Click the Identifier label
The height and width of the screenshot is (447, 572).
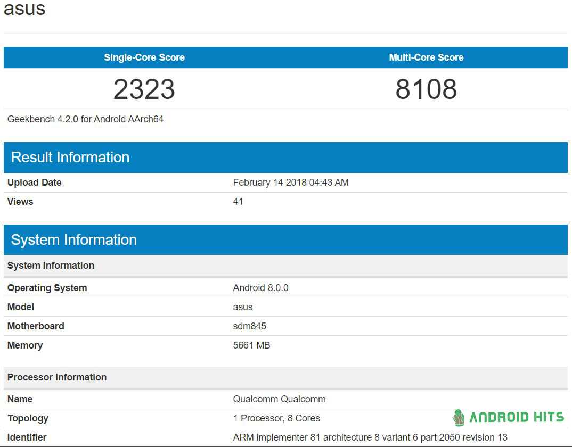[27, 437]
